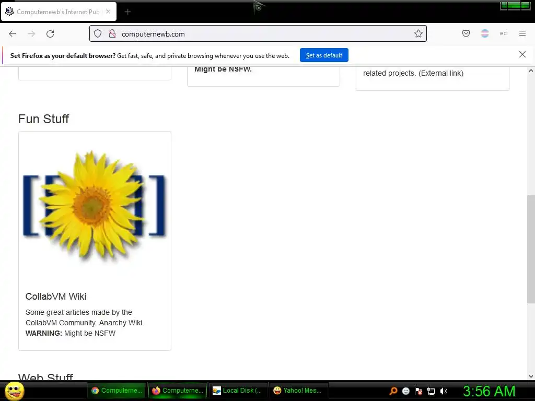Click the scrollbar up arrow
This screenshot has width=535, height=401.
point(531,70)
